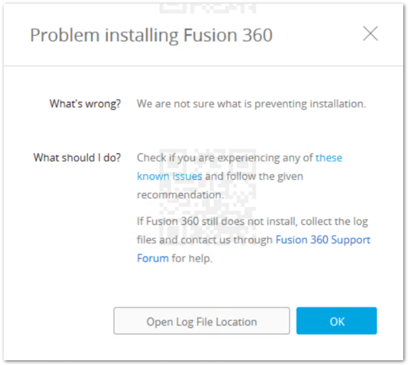The height and width of the screenshot is (365, 408).
Task: Click the "and follow the given" text
Action: [x=254, y=176]
